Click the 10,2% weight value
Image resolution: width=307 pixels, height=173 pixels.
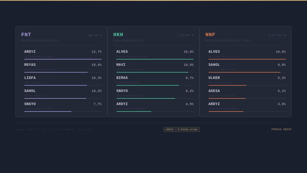point(97,91)
